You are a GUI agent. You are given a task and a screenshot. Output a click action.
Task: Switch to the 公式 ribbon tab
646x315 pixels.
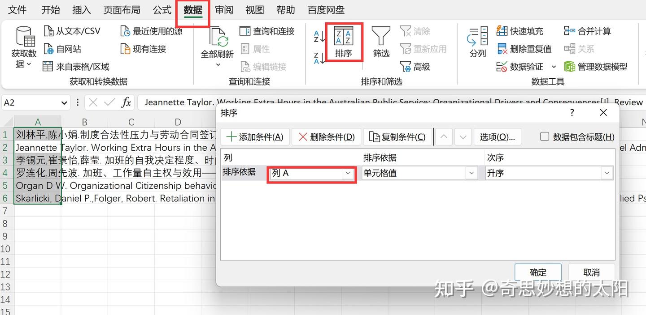tap(161, 9)
